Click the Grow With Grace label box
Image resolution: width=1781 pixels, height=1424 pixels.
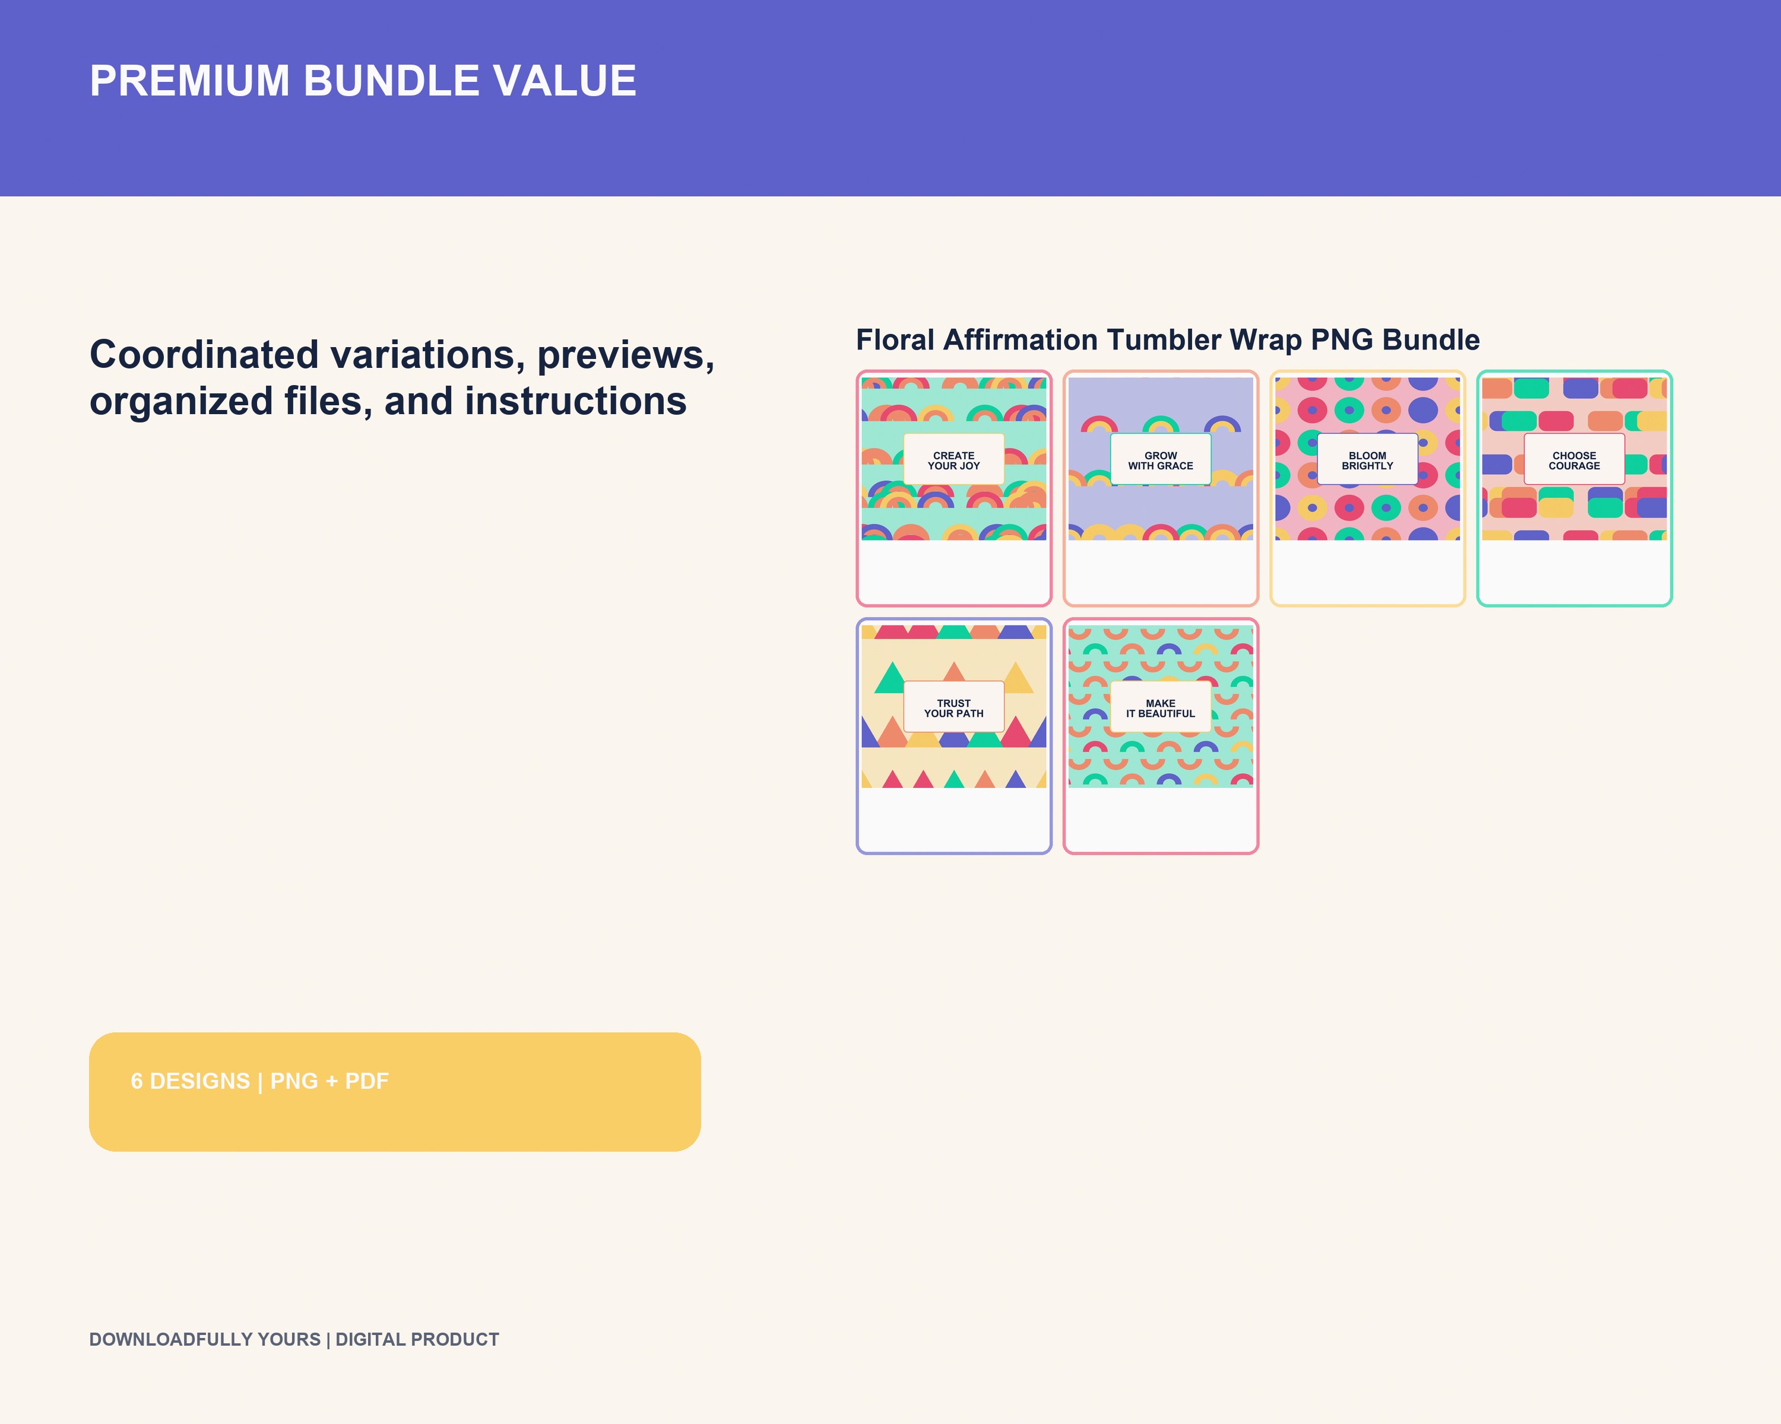tap(1161, 459)
